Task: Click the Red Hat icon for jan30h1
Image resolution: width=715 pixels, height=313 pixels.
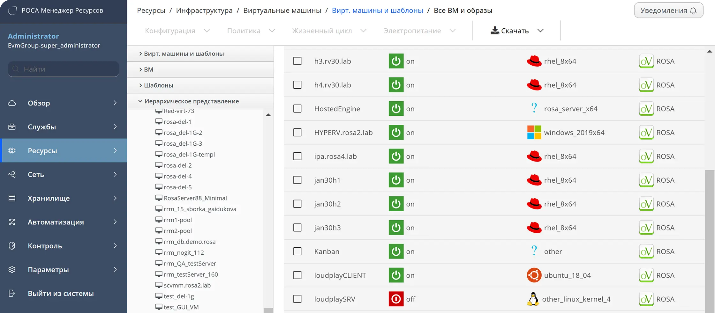Action: tap(534, 180)
